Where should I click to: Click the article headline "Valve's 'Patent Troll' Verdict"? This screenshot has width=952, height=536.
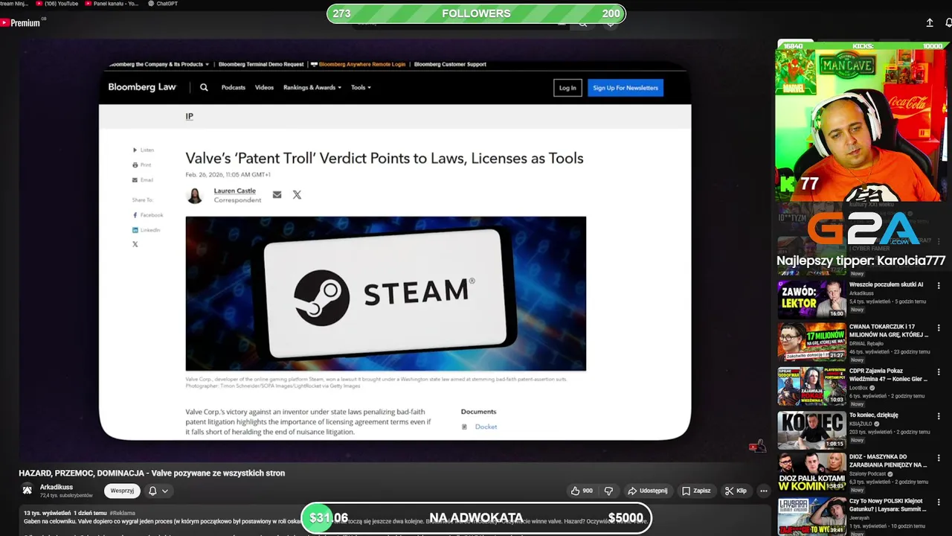pos(385,158)
